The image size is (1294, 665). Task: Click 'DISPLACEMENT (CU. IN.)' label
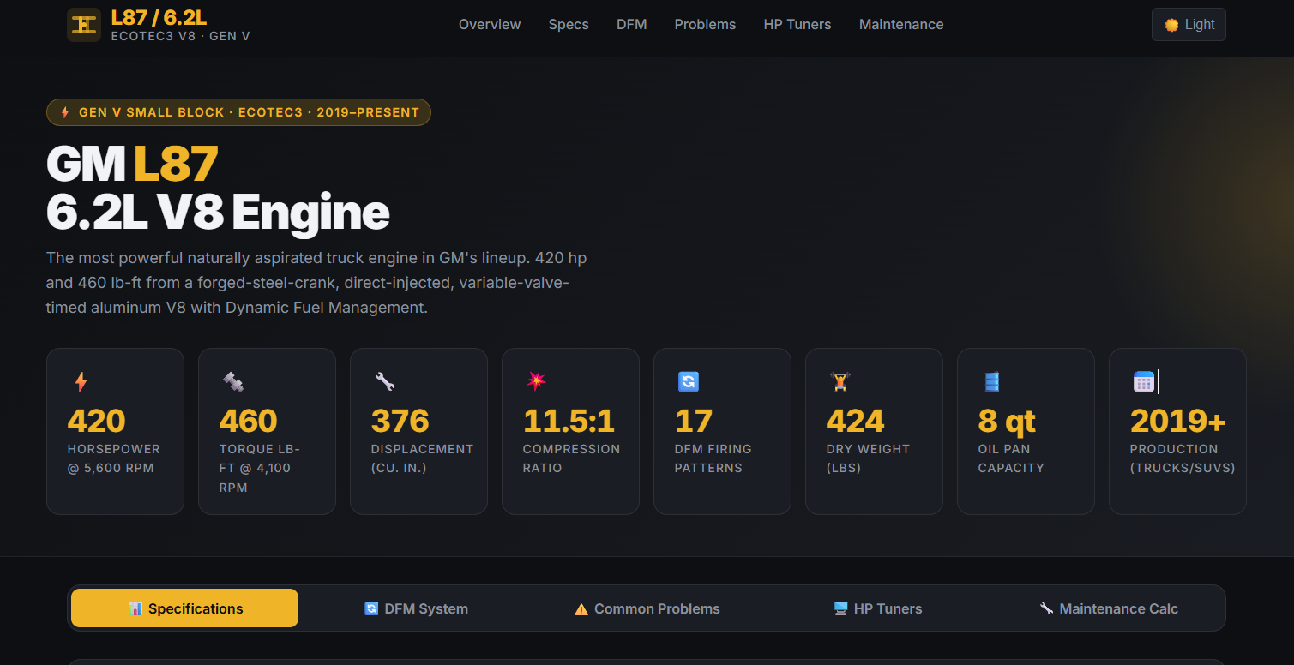422,458
